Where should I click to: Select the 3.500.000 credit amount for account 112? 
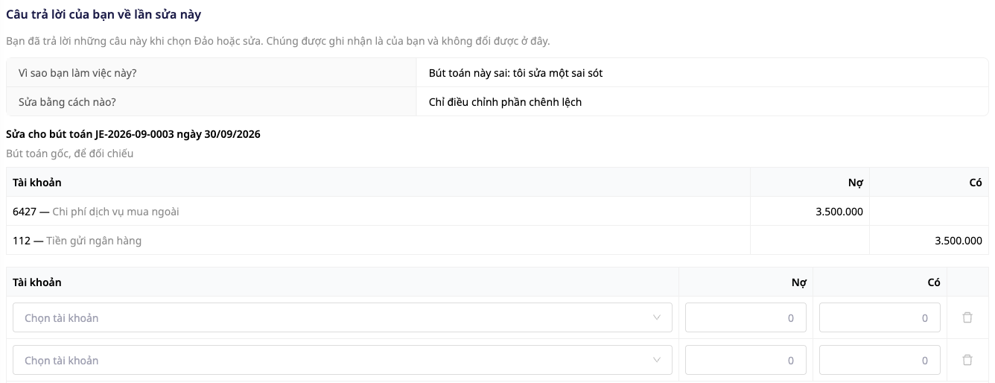pyautogui.click(x=959, y=241)
